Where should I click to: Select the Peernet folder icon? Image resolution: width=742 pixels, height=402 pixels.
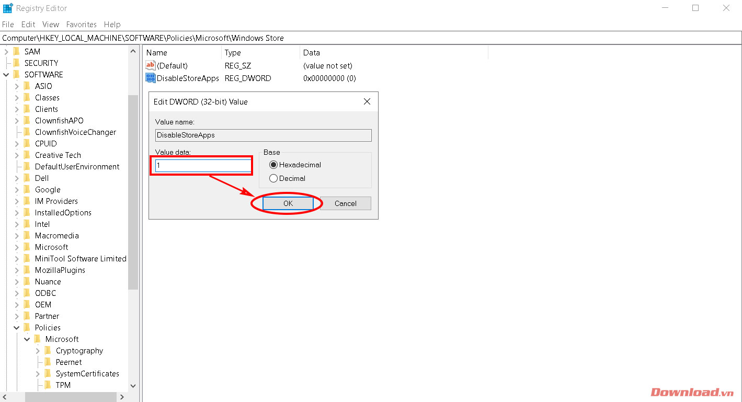point(48,362)
